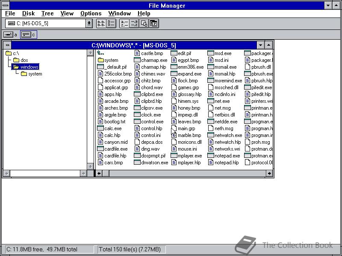Click the C: [MS-DOS_5] drive combo box
342x256 pixels.
46,23
